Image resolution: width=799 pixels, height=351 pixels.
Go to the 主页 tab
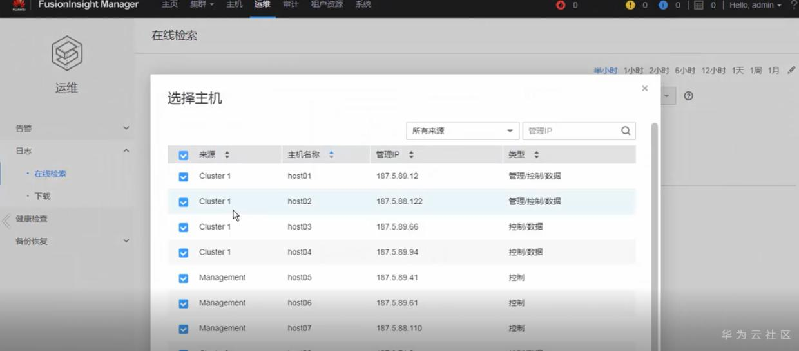169,4
